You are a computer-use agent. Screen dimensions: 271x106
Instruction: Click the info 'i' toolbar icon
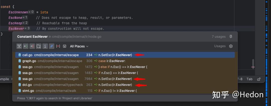click(45, 46)
